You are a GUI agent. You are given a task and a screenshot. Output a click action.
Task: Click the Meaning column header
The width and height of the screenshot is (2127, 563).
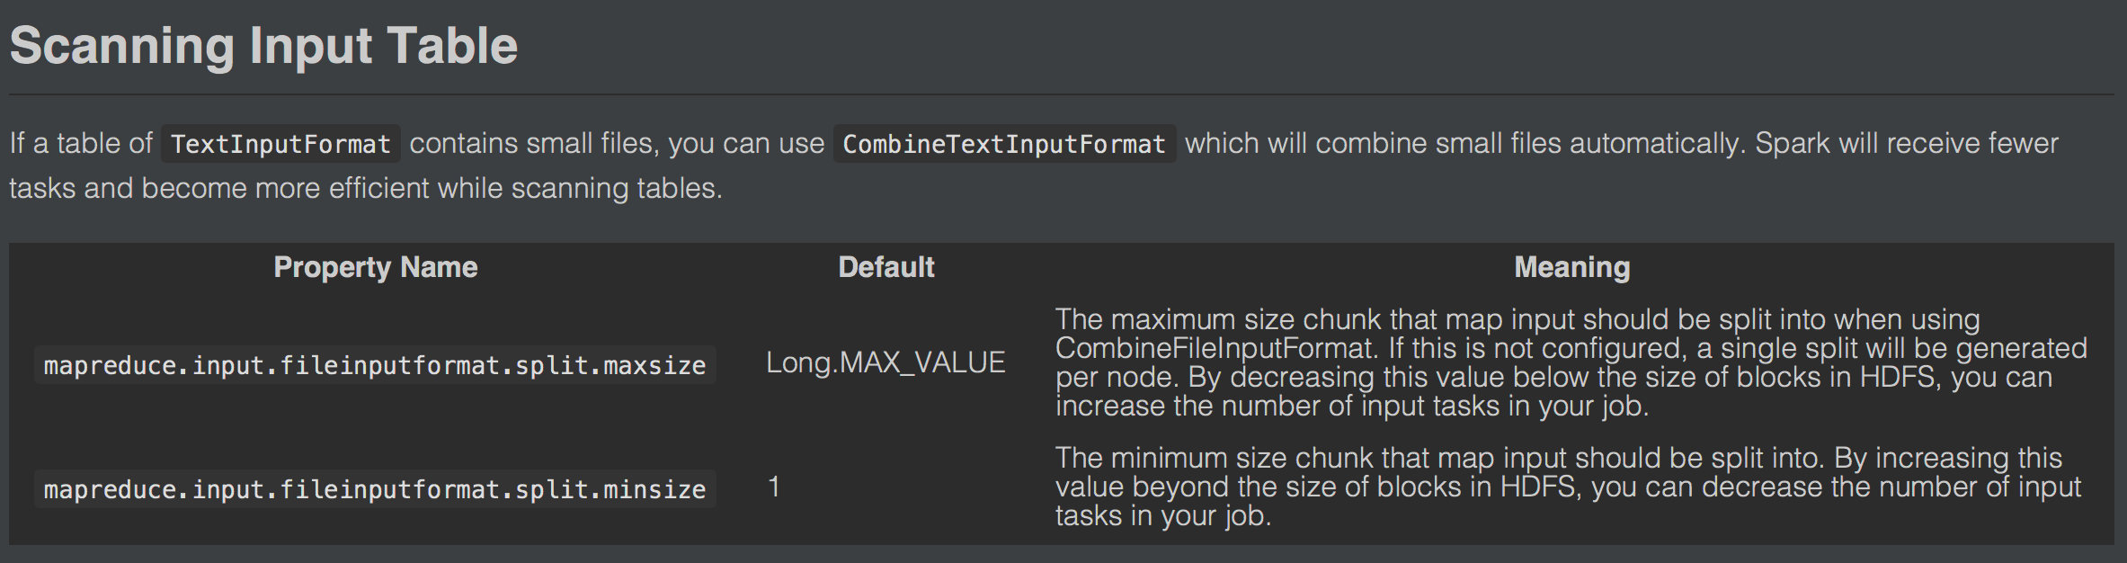pos(1571,267)
